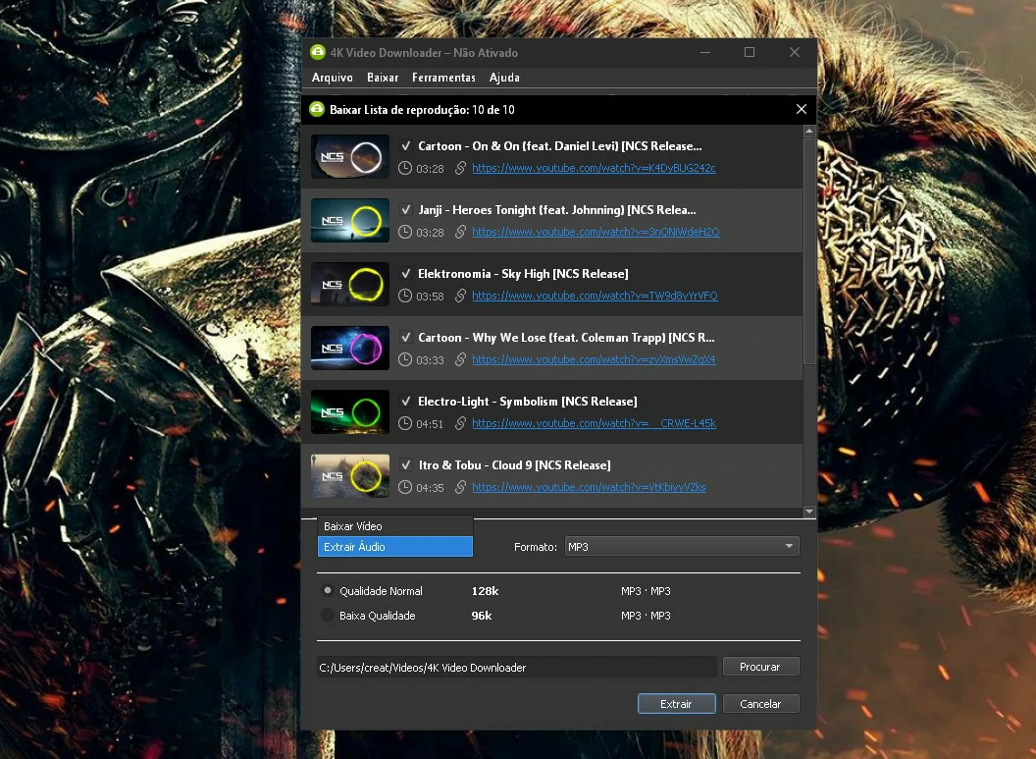The height and width of the screenshot is (759, 1036).
Task: Click thumbnail of Elektronomia - Sky High
Action: click(350, 285)
